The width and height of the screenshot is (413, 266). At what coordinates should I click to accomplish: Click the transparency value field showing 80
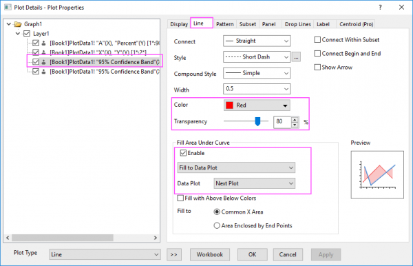[x=282, y=121]
